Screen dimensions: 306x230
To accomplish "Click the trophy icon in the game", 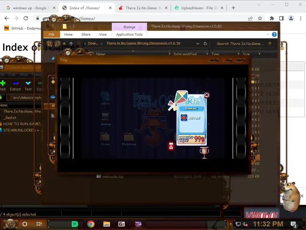I will (x=204, y=153).
